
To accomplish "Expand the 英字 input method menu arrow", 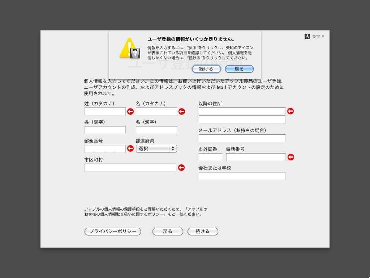I will 323,37.
